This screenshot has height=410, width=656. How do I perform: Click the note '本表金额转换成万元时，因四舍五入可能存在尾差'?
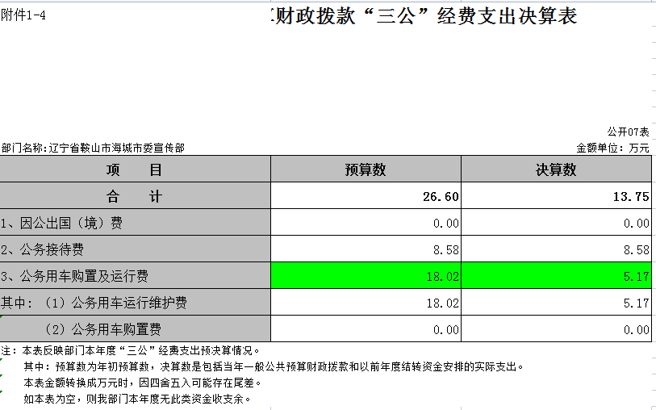pos(143,383)
